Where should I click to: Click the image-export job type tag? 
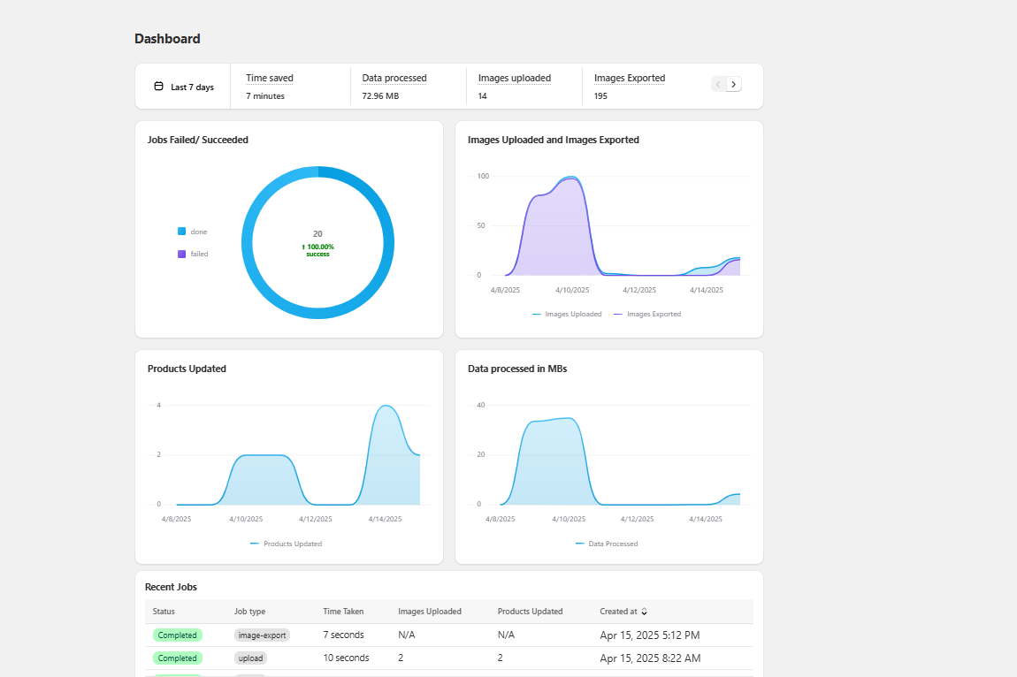(x=262, y=635)
